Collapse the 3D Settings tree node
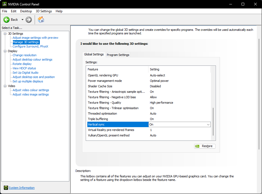This screenshot has height=194, width=262. pyautogui.click(x=5, y=34)
